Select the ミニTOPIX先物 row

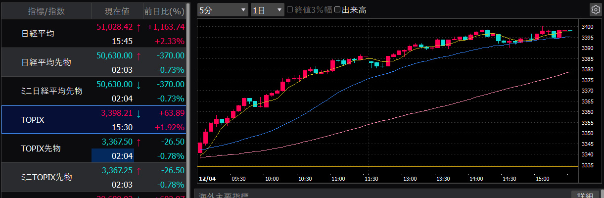[46, 177]
